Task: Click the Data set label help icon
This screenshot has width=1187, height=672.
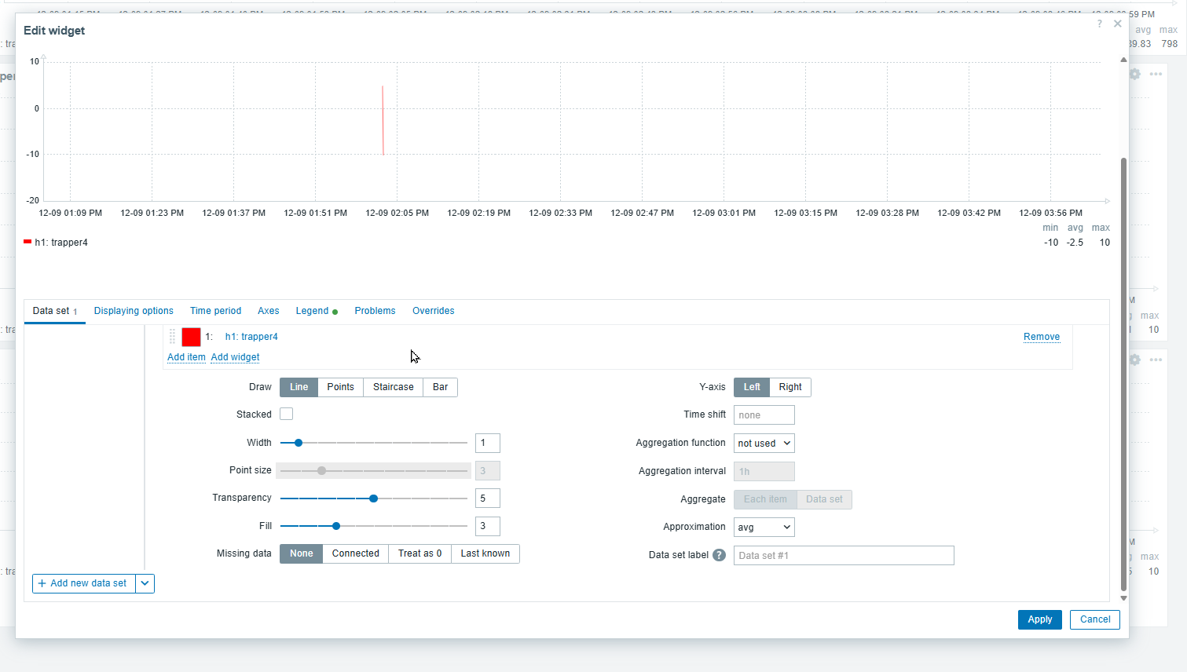Action: click(718, 555)
